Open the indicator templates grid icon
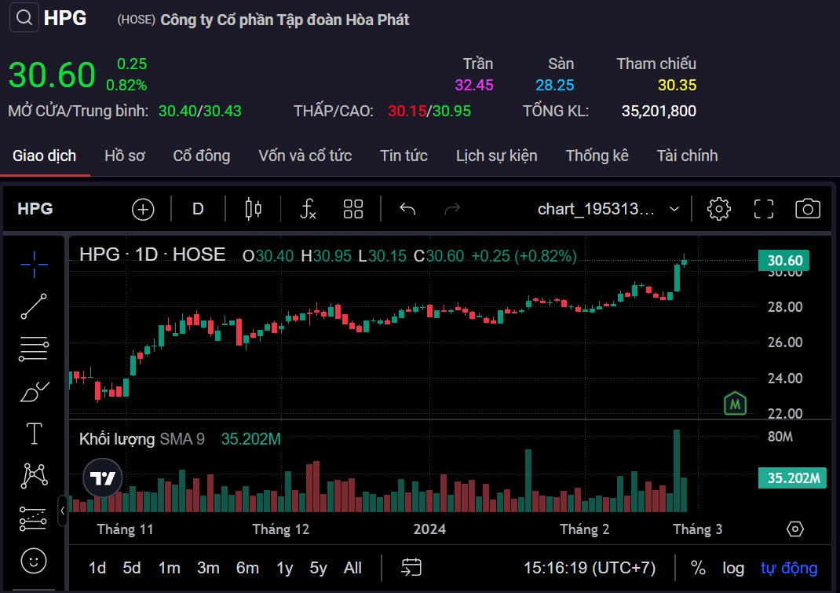The width and height of the screenshot is (840, 593). coord(353,209)
